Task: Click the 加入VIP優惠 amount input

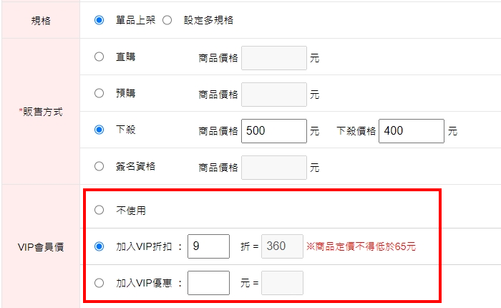Action: [x=208, y=283]
